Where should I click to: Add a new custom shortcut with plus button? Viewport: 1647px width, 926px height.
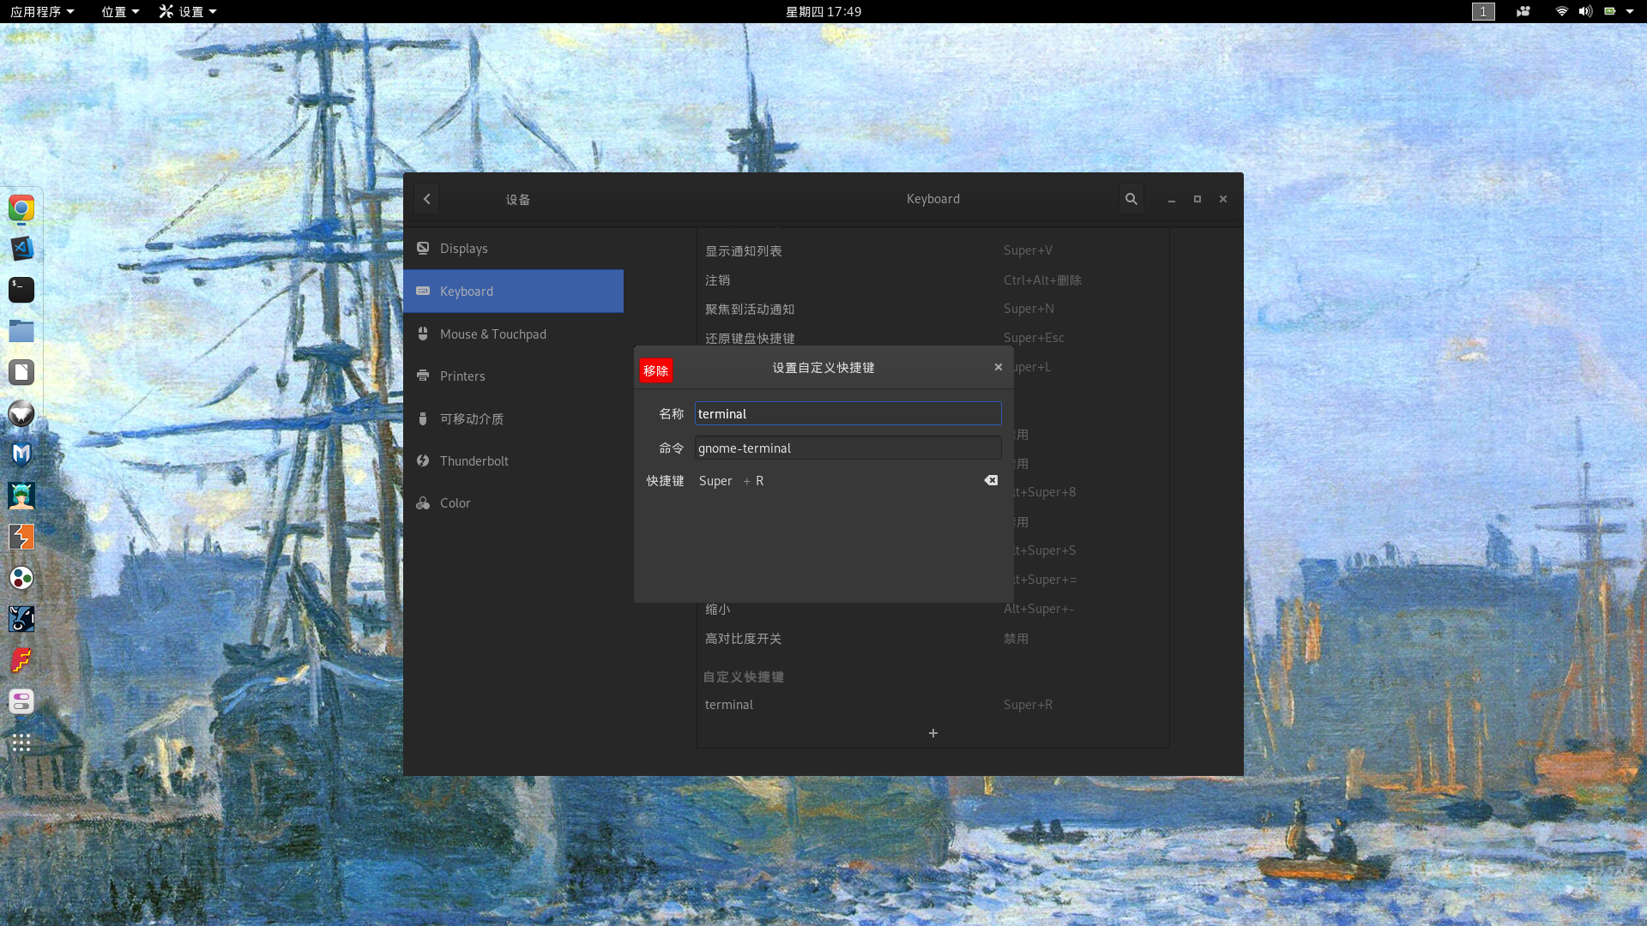[932, 733]
